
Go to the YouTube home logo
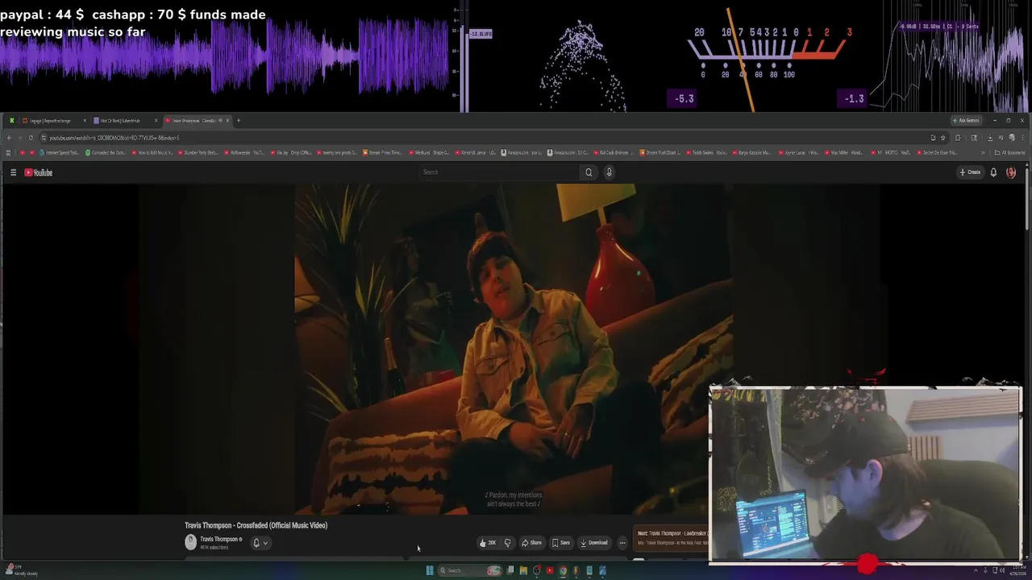(x=38, y=172)
